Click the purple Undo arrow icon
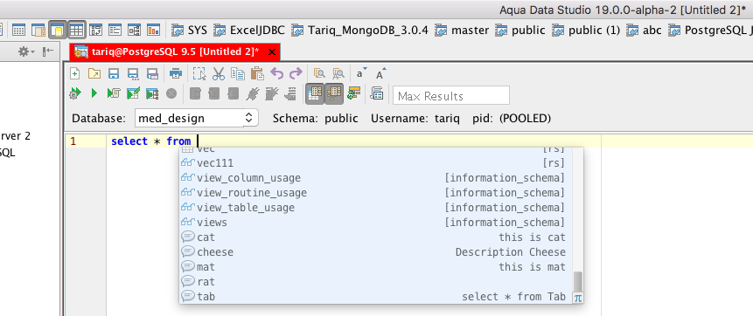753x316 pixels. click(x=277, y=74)
